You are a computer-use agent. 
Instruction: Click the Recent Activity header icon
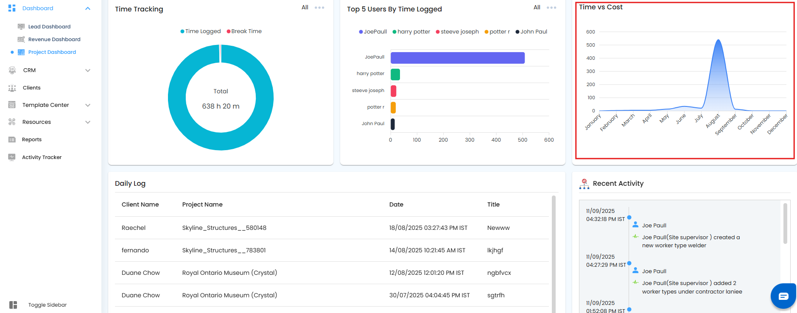pos(584,184)
